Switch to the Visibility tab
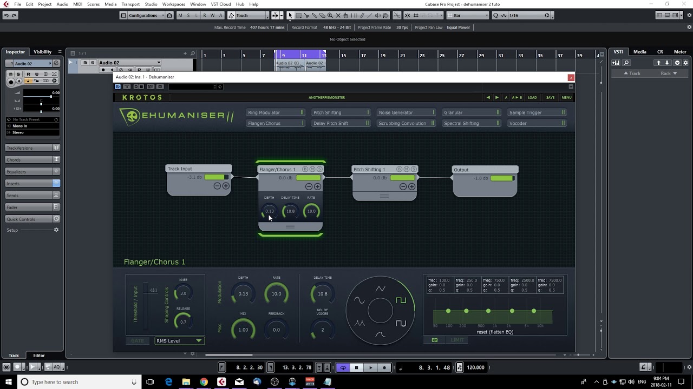Image resolution: width=693 pixels, height=389 pixels. click(x=42, y=52)
